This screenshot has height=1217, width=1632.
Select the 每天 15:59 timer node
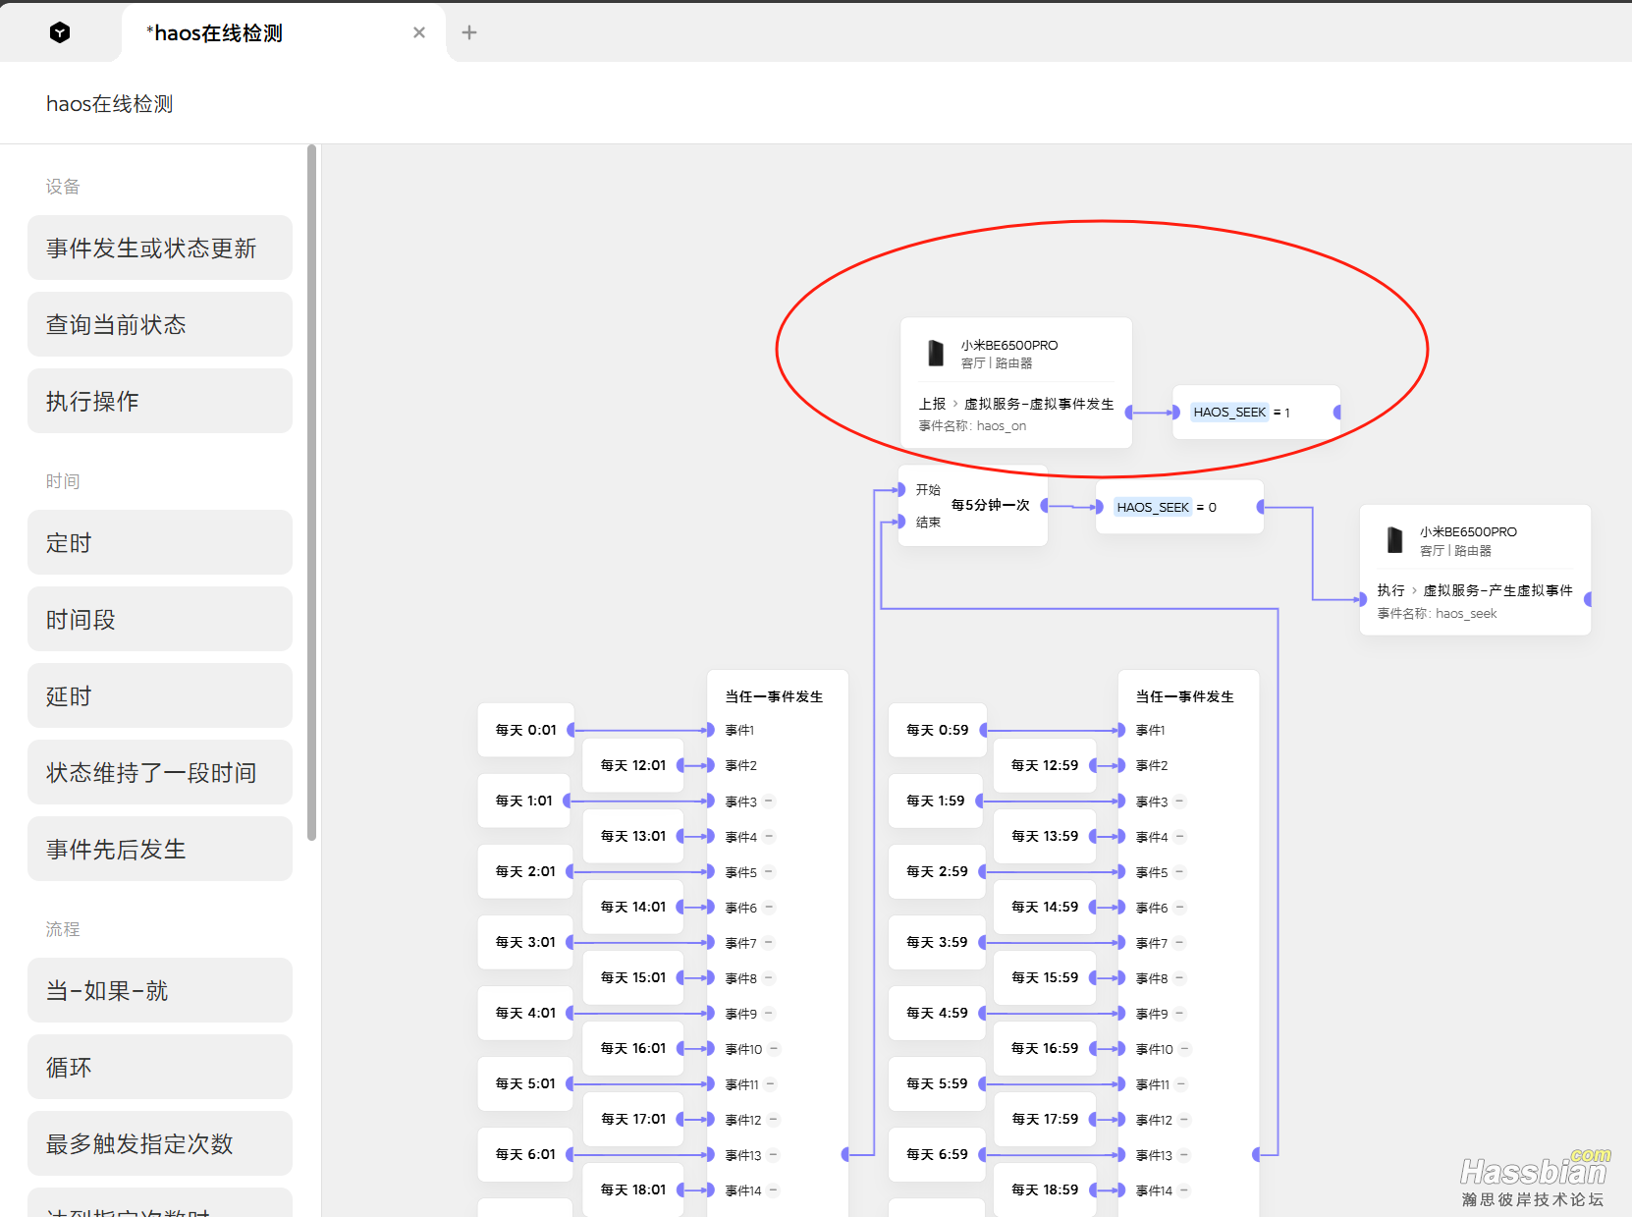point(1045,977)
